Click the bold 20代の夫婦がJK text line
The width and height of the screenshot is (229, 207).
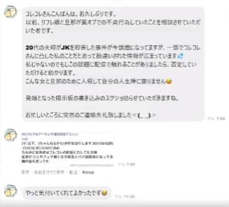point(113,48)
